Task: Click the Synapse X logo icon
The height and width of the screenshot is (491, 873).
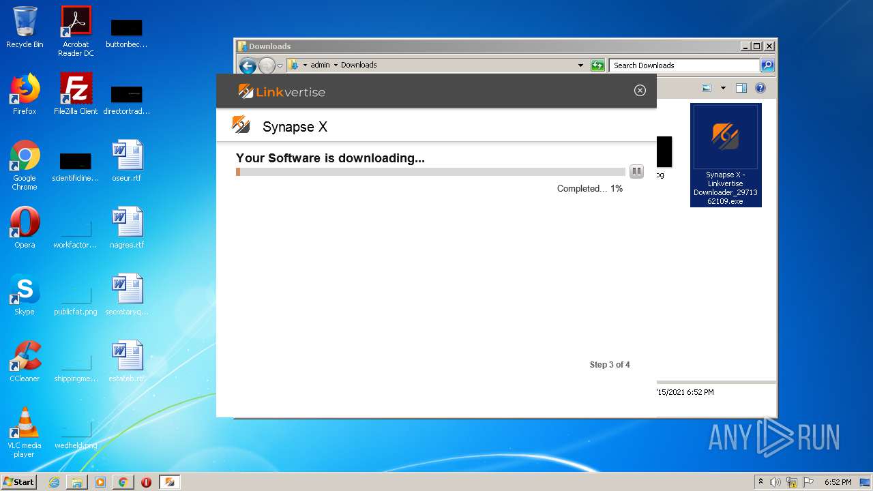Action: (241, 125)
